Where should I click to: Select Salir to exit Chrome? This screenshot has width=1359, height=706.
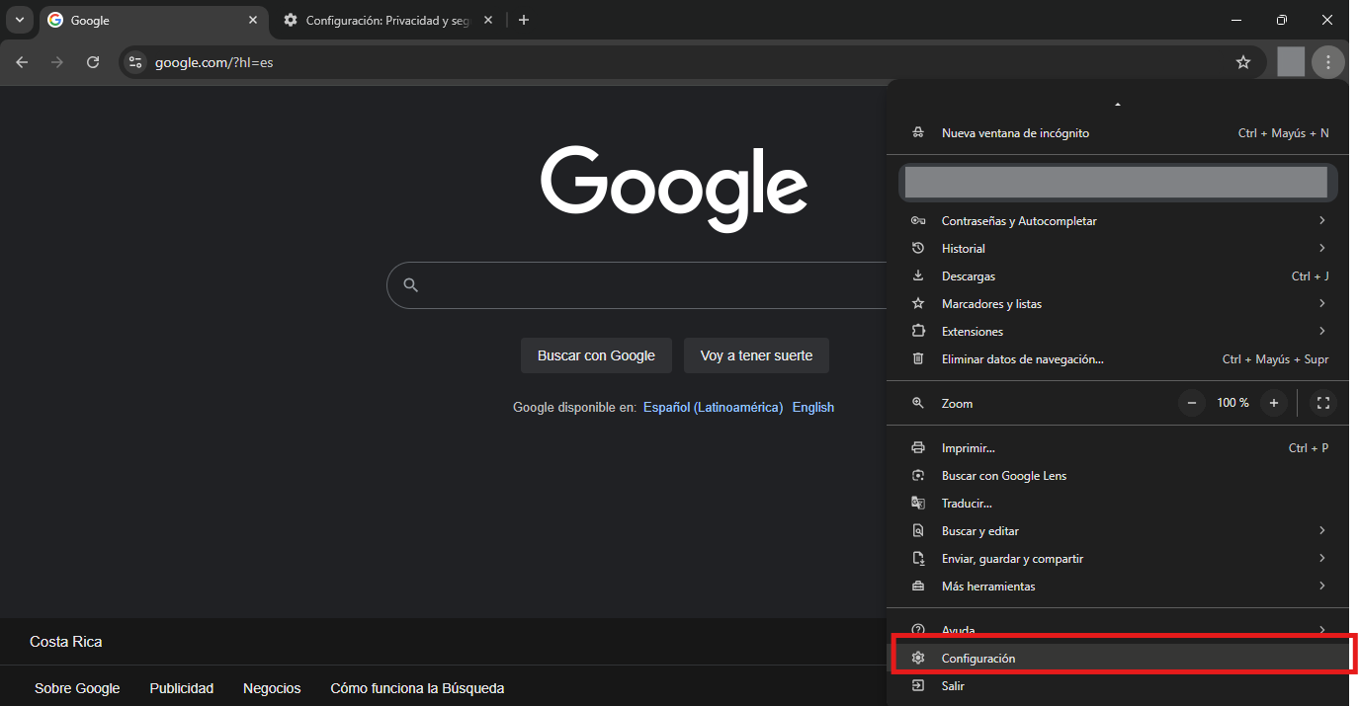tap(1118, 686)
